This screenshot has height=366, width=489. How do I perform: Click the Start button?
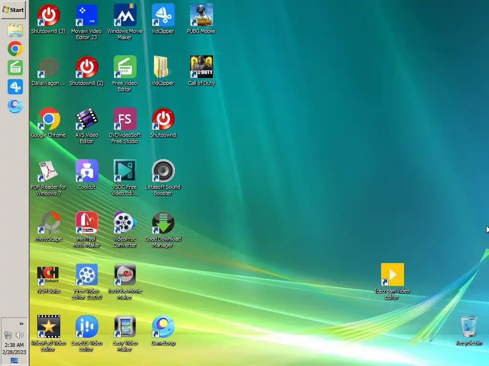coord(13,10)
